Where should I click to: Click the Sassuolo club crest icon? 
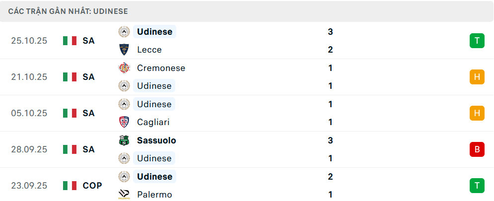124,140
